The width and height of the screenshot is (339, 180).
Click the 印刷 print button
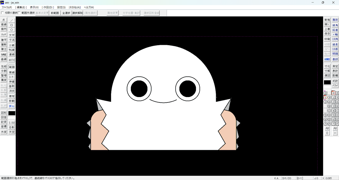pos(327,39)
